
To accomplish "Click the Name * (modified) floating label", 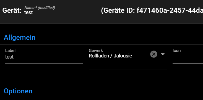I will click(x=40, y=8).
